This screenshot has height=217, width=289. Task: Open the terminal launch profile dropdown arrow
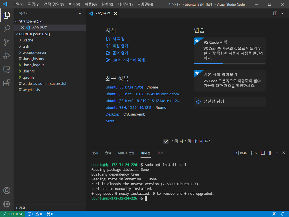[256, 153]
